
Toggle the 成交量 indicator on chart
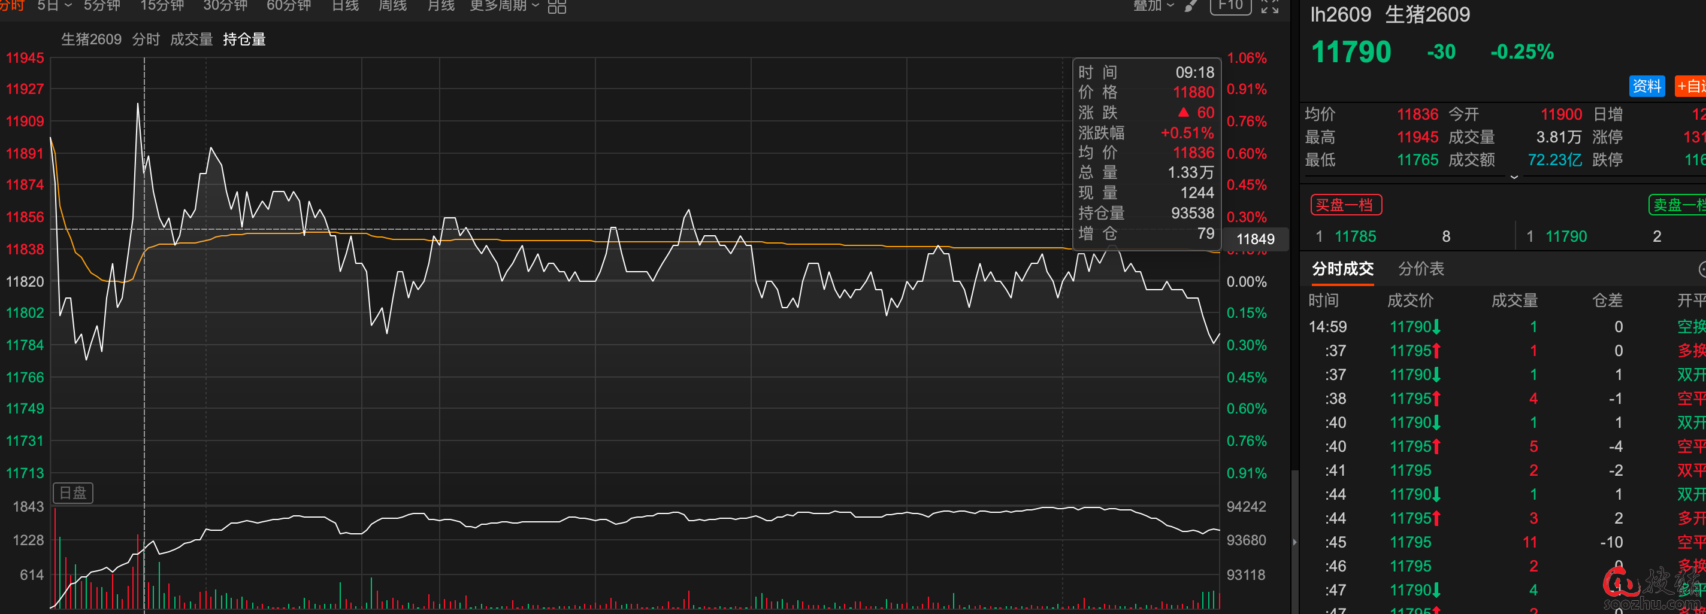190,39
